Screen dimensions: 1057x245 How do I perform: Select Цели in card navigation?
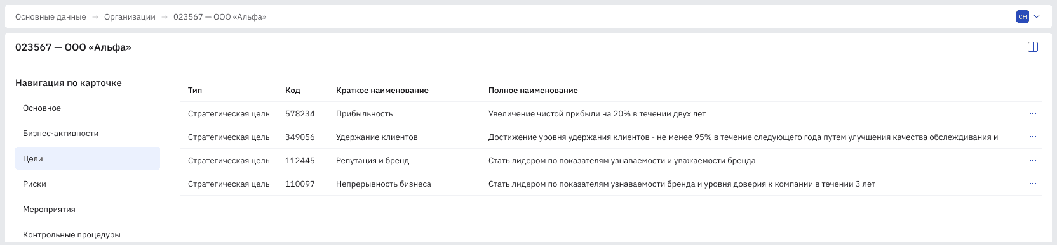(x=88, y=159)
